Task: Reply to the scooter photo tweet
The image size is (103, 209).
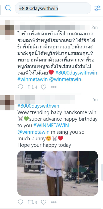Action: [x=20, y=202]
